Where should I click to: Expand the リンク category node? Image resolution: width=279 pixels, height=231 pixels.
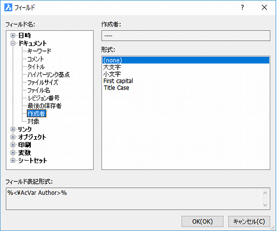13,129
